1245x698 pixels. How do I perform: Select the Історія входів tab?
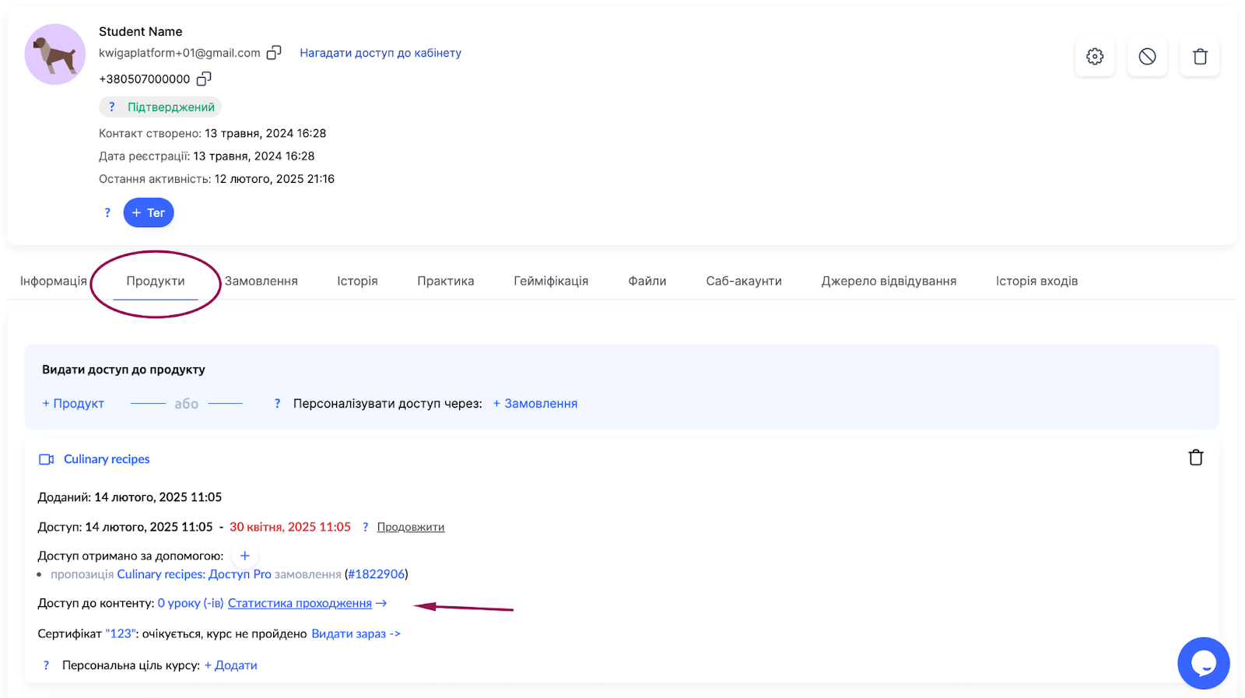tap(1036, 281)
